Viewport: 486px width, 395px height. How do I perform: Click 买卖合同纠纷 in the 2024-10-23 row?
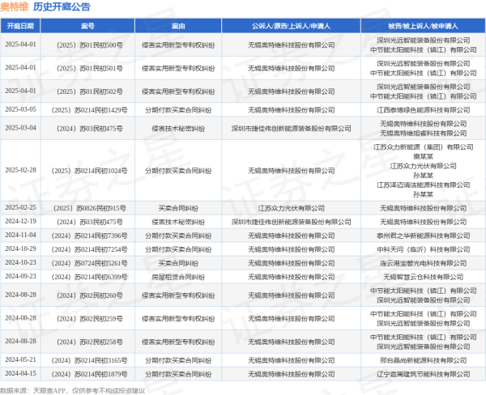[178, 263]
